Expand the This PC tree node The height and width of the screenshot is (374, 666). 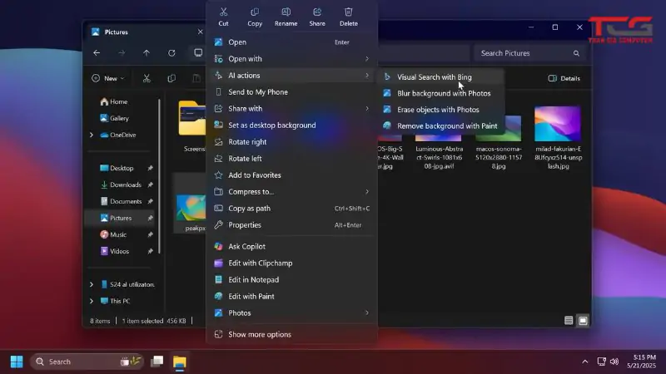point(92,301)
